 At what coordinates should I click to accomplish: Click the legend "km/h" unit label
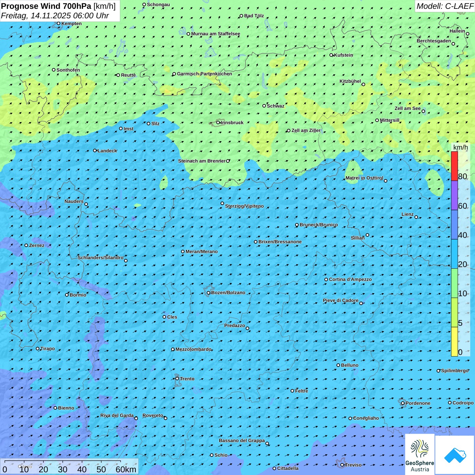click(x=460, y=147)
